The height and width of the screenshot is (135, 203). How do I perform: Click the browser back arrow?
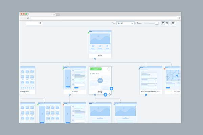coord(22,18)
